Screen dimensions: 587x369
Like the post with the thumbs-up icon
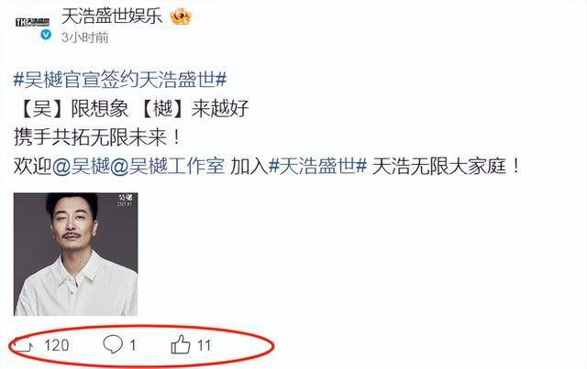(x=181, y=344)
